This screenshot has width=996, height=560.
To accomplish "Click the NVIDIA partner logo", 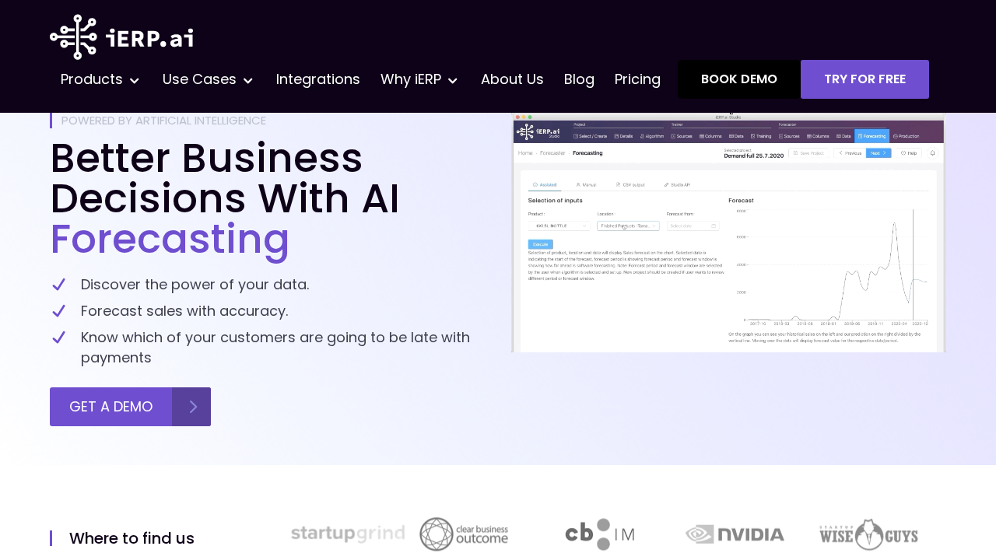I will (x=735, y=534).
